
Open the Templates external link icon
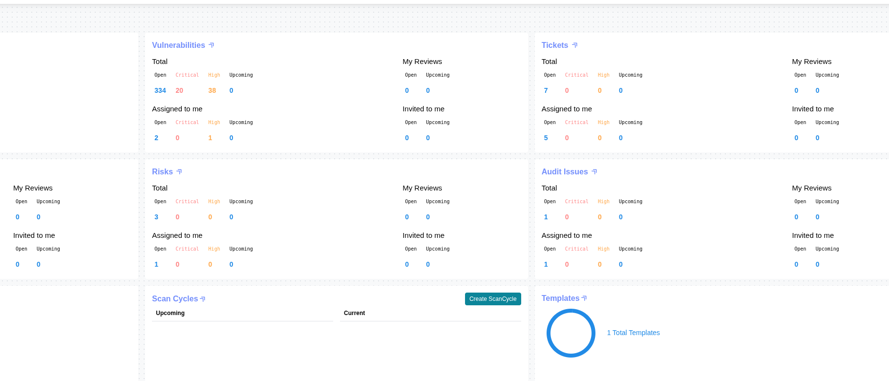coord(584,298)
